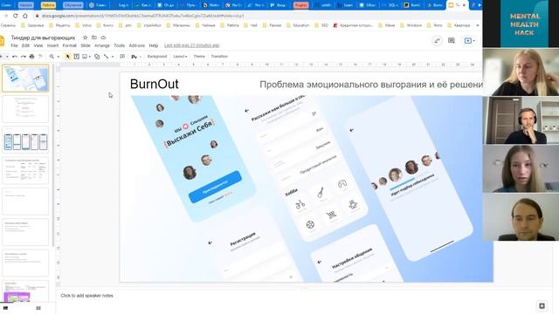Open the Education bookmarks folder
This screenshot has height=314, width=559.
pyautogui.click(x=298, y=25)
